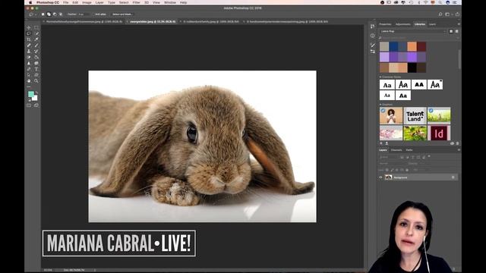The image size is (486, 273).
Task: Select the Paint Bucket tool
Action: click(x=36, y=58)
